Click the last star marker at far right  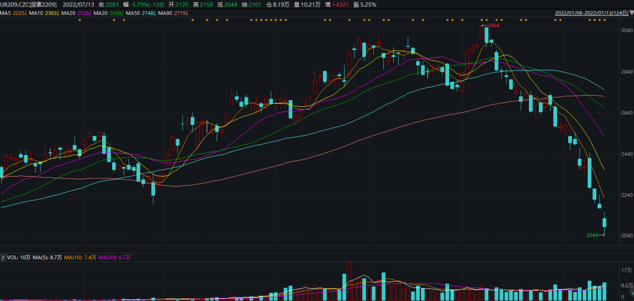605,21
